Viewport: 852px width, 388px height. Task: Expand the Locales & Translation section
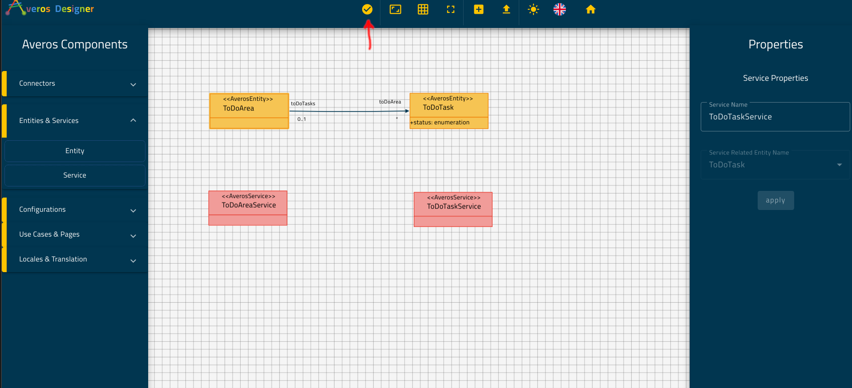75,259
